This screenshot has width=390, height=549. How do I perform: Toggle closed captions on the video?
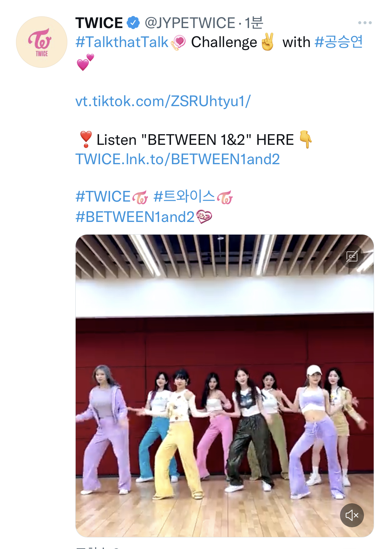click(x=352, y=256)
